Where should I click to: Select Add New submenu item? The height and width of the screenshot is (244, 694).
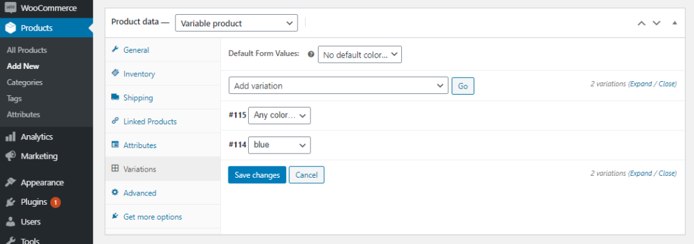point(23,66)
